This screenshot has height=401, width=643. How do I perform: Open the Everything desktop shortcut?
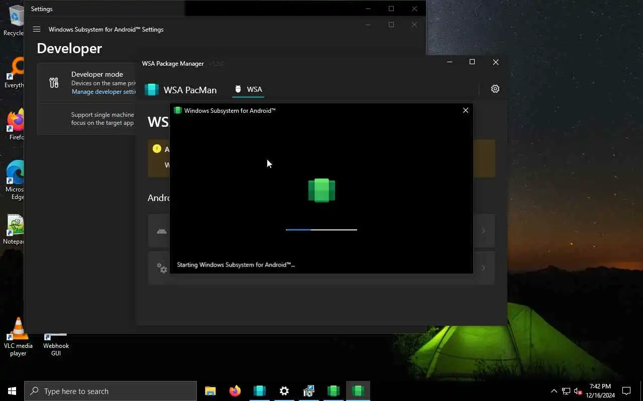pos(14,73)
